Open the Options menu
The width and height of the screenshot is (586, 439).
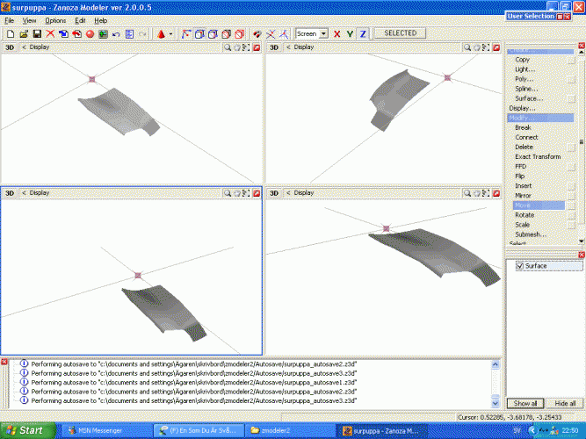[55, 19]
